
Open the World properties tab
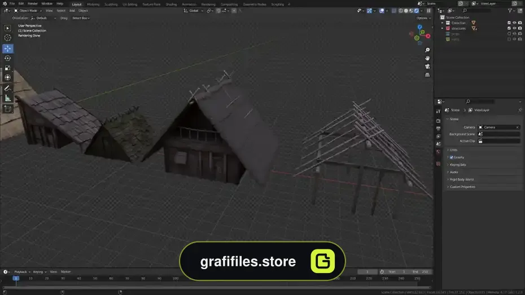click(438, 152)
